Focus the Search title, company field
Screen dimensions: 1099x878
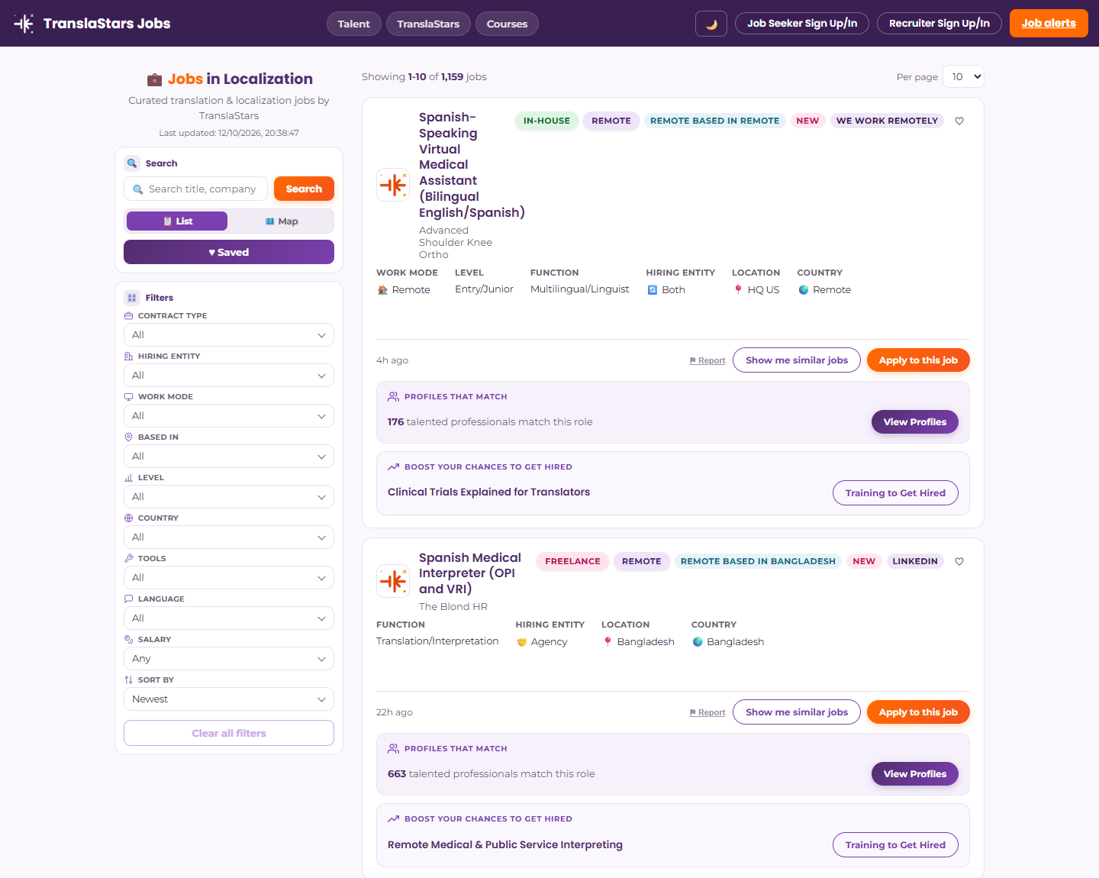point(195,189)
